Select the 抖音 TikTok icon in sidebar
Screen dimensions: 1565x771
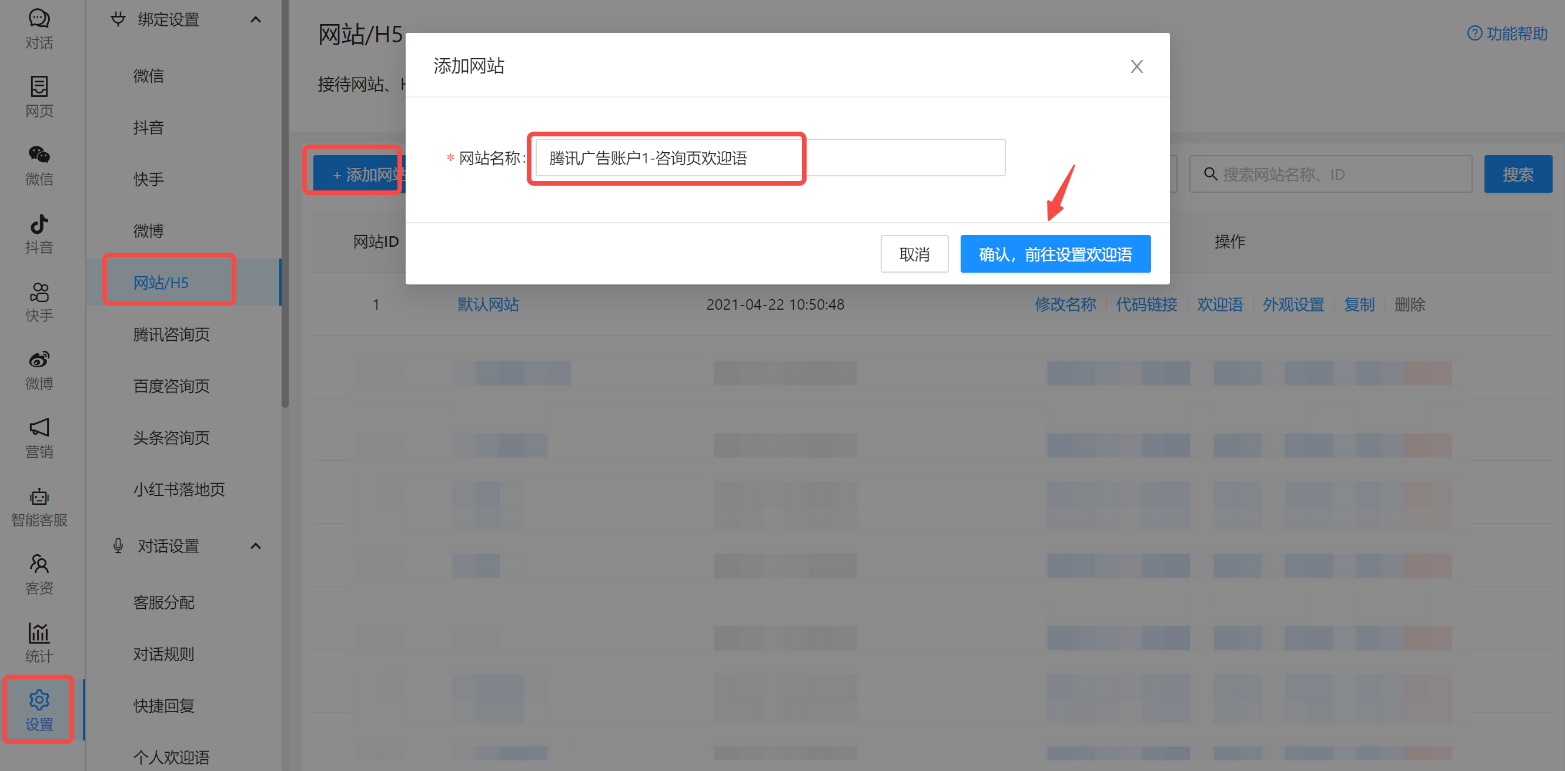point(39,233)
